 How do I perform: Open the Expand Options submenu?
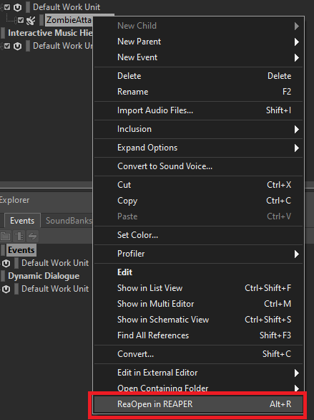(198, 148)
